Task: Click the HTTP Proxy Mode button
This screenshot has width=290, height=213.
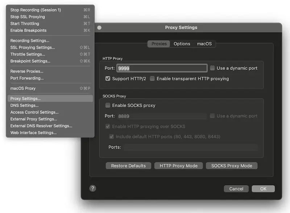Action: click(x=178, y=166)
